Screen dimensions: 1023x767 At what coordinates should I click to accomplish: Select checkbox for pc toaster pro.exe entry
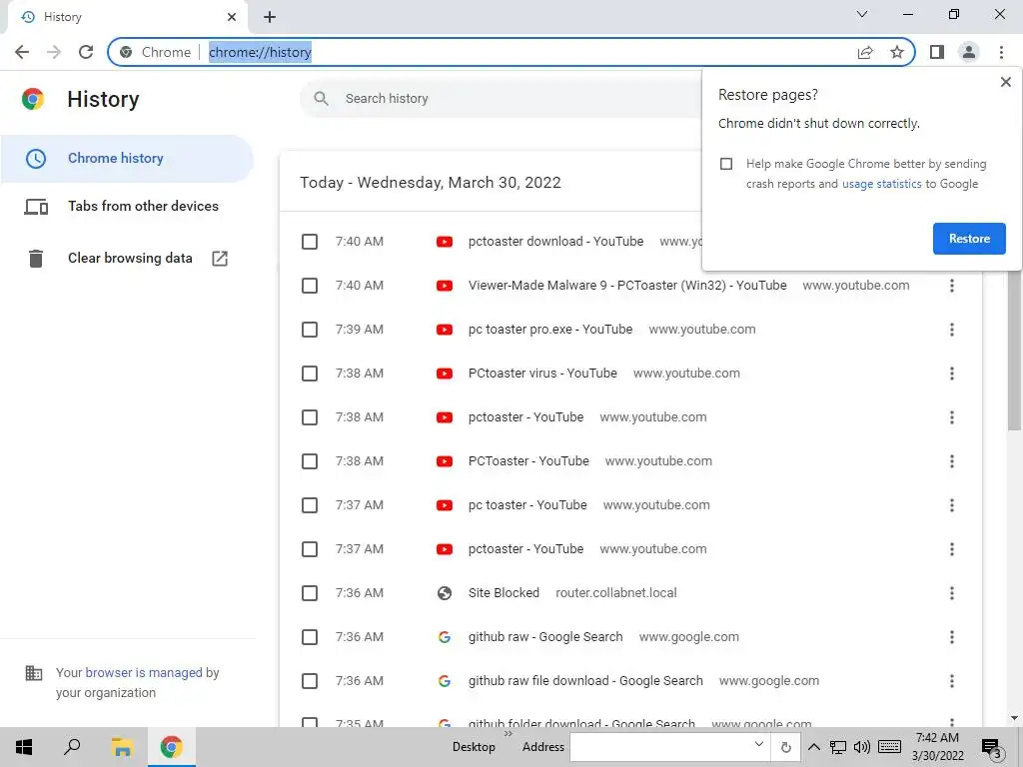[310, 330]
